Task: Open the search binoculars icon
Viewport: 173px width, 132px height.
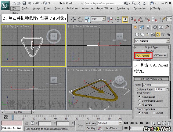Action: coord(126,3)
